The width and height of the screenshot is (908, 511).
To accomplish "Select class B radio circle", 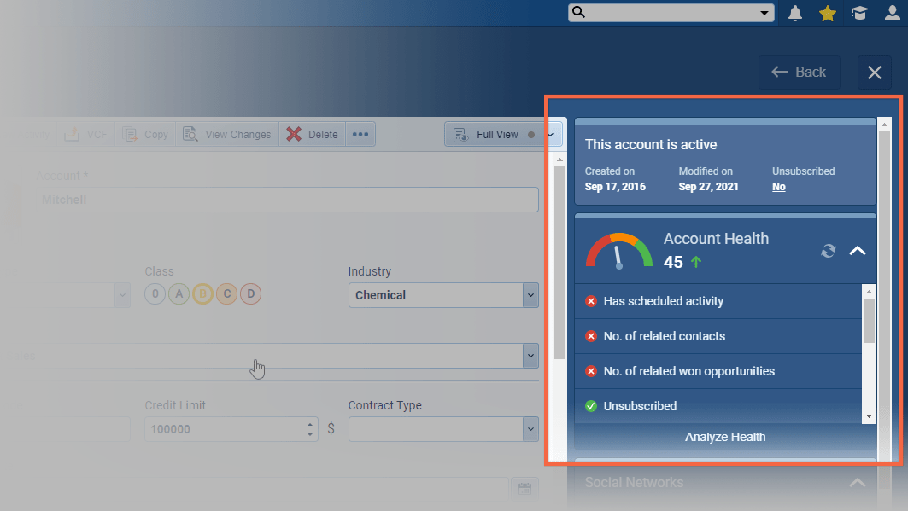I will [x=202, y=294].
